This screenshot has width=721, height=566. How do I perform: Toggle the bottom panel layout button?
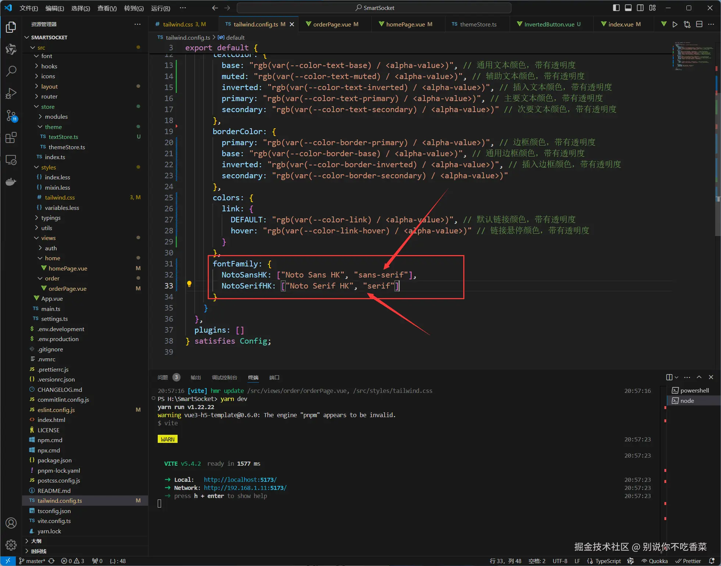628,8
